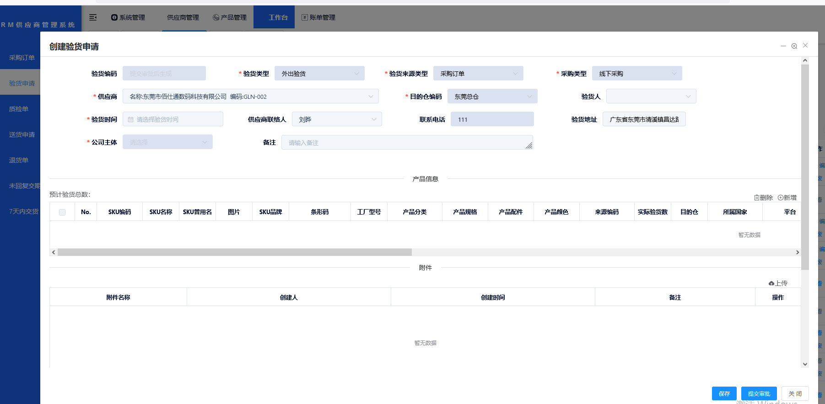Open 送货申请 in the sidebar
Image resolution: width=825 pixels, height=404 pixels.
point(21,135)
